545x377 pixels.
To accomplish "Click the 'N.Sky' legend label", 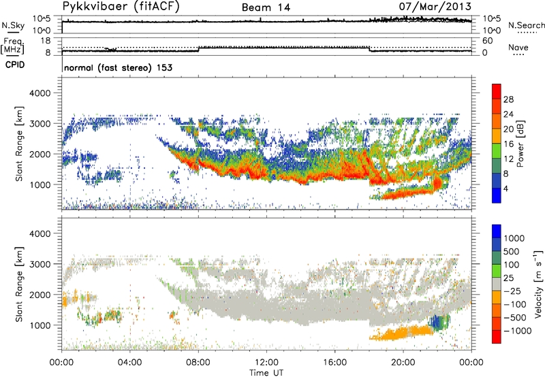I will coord(13,25).
